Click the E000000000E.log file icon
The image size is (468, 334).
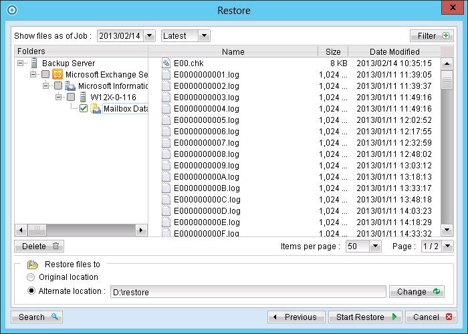pos(166,222)
